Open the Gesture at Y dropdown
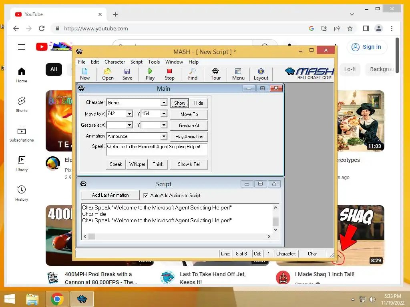 (164, 125)
